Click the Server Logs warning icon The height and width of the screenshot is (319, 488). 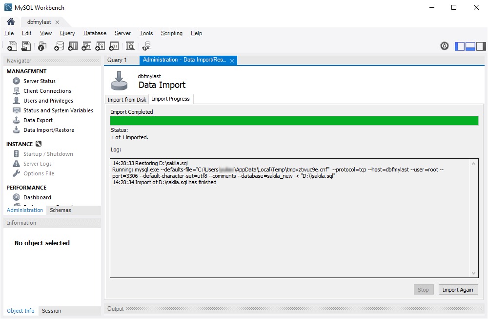16,163
